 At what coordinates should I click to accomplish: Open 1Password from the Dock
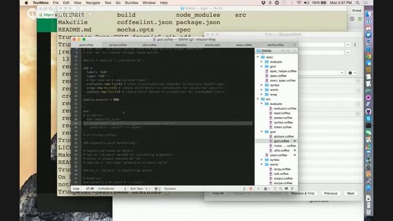tap(368, 21)
